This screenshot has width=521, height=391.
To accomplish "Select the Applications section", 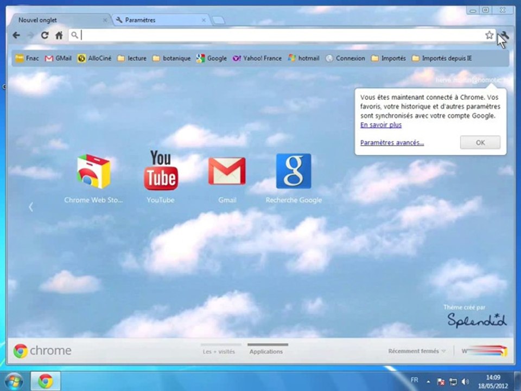I will [x=266, y=351].
